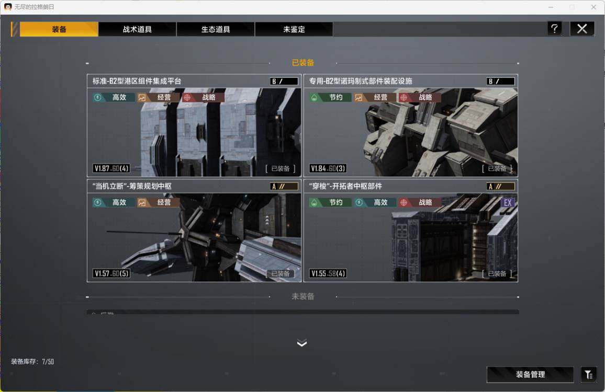Open the help question mark icon
The image size is (605, 392).
click(x=555, y=29)
